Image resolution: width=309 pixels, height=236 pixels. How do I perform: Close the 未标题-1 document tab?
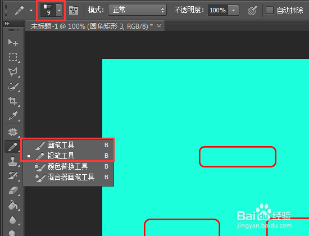click(x=159, y=25)
